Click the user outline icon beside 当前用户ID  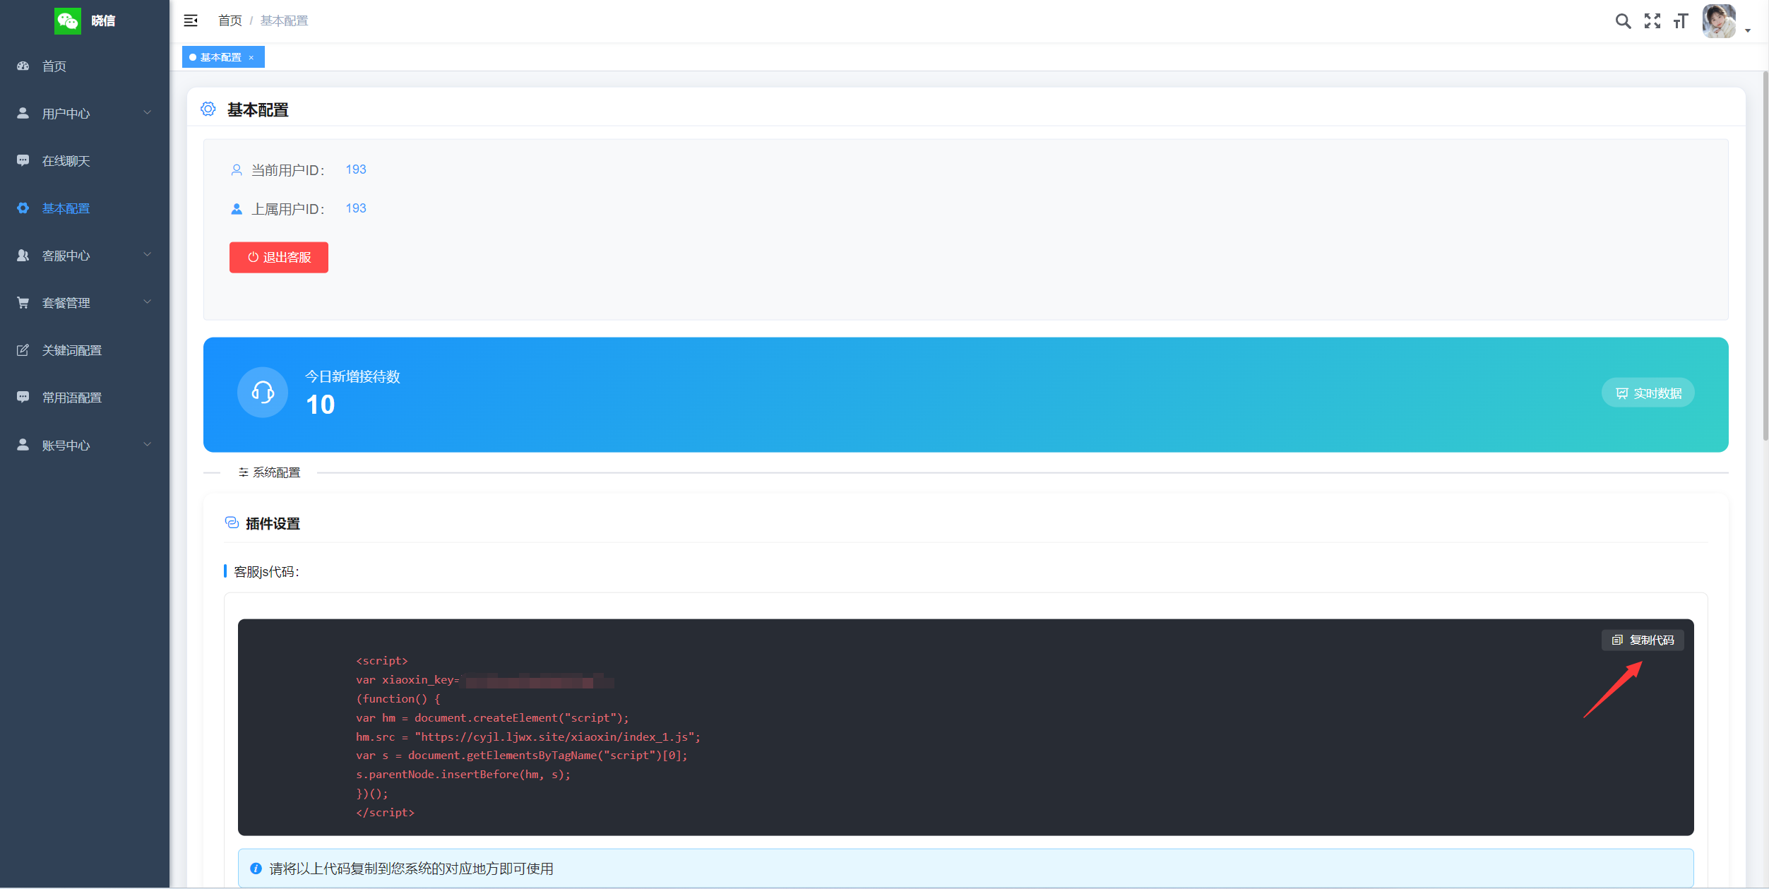(x=237, y=170)
